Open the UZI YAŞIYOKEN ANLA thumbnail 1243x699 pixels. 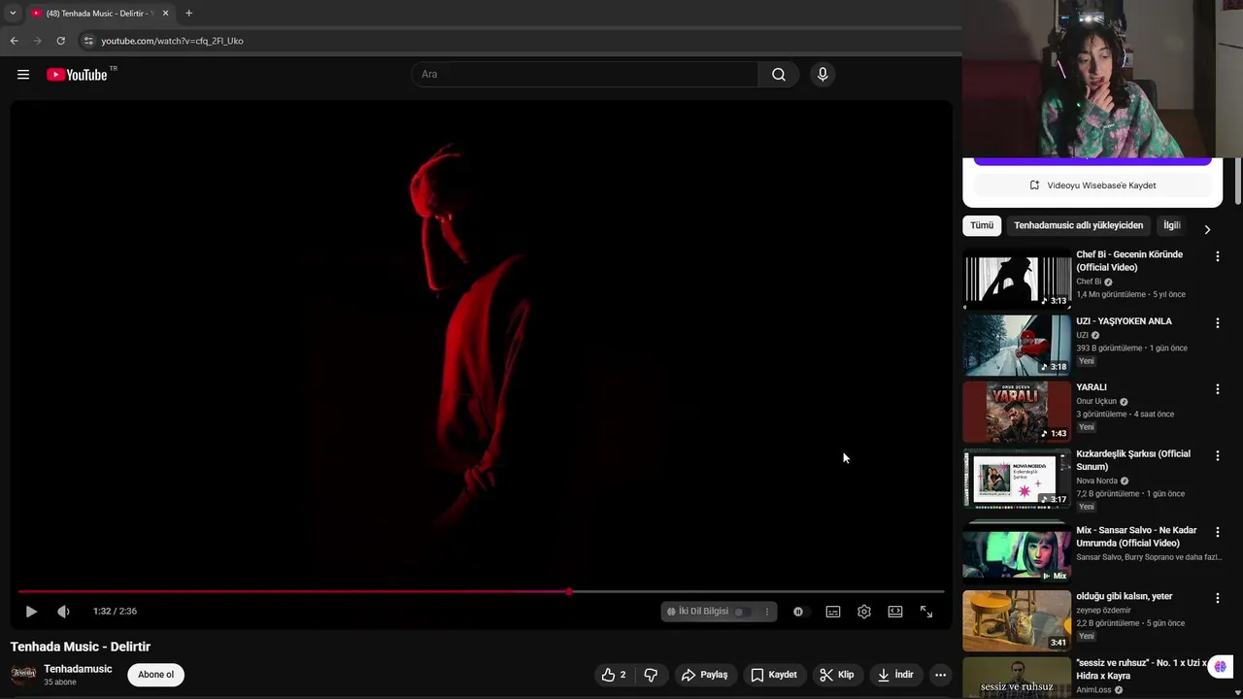click(x=1017, y=345)
